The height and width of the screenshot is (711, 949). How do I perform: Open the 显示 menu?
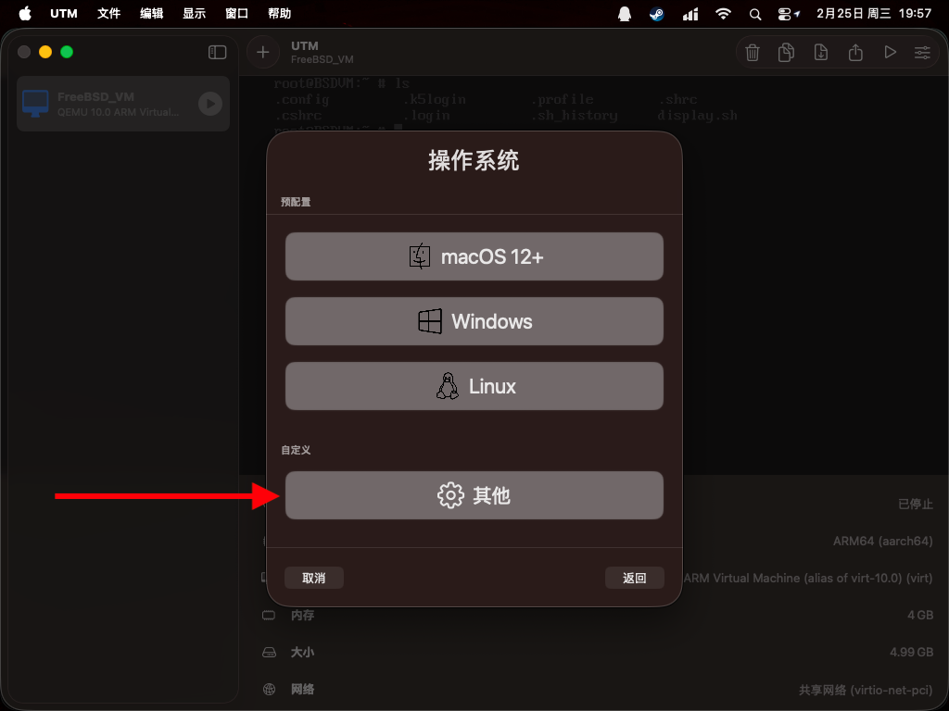click(195, 13)
